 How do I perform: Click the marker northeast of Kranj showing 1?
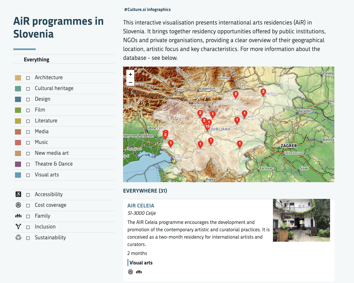pos(212,114)
